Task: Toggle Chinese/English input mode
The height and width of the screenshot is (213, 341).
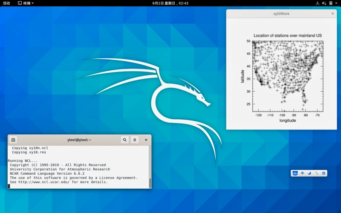Action: (302, 173)
